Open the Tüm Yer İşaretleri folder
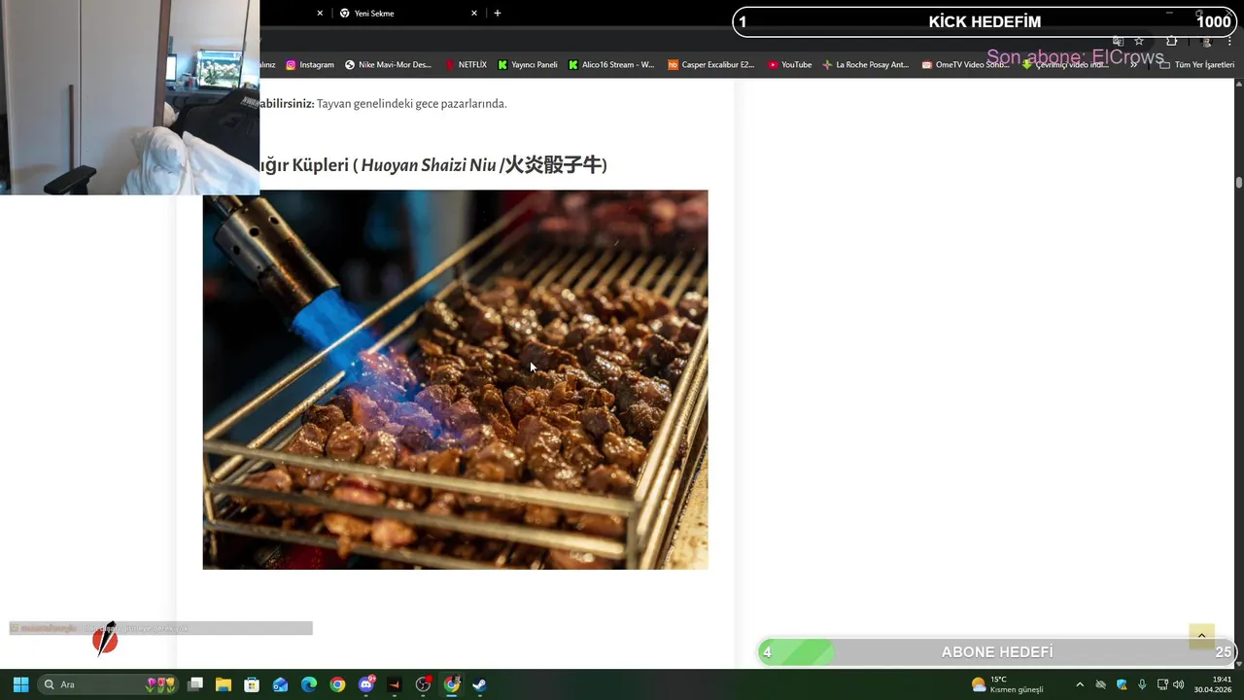Viewport: 1244px width, 700px height. coord(1197,65)
